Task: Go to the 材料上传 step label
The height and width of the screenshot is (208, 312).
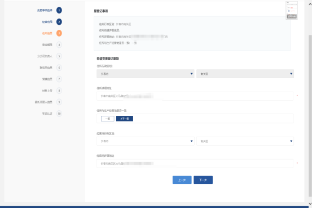Action: tap(47, 91)
